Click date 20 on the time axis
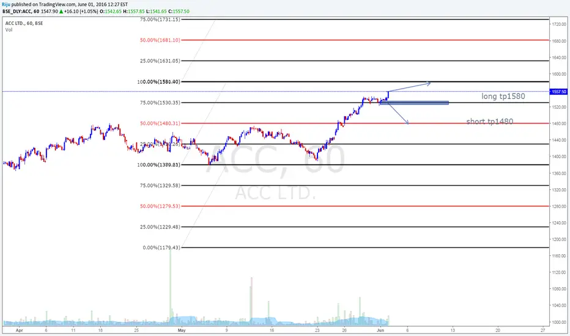Screen dimensions: 570x336 pyautogui.click(x=498, y=330)
